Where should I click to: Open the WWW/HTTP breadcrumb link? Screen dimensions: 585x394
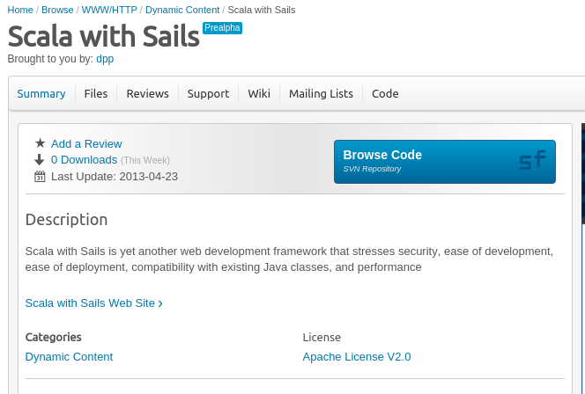pyautogui.click(x=109, y=10)
